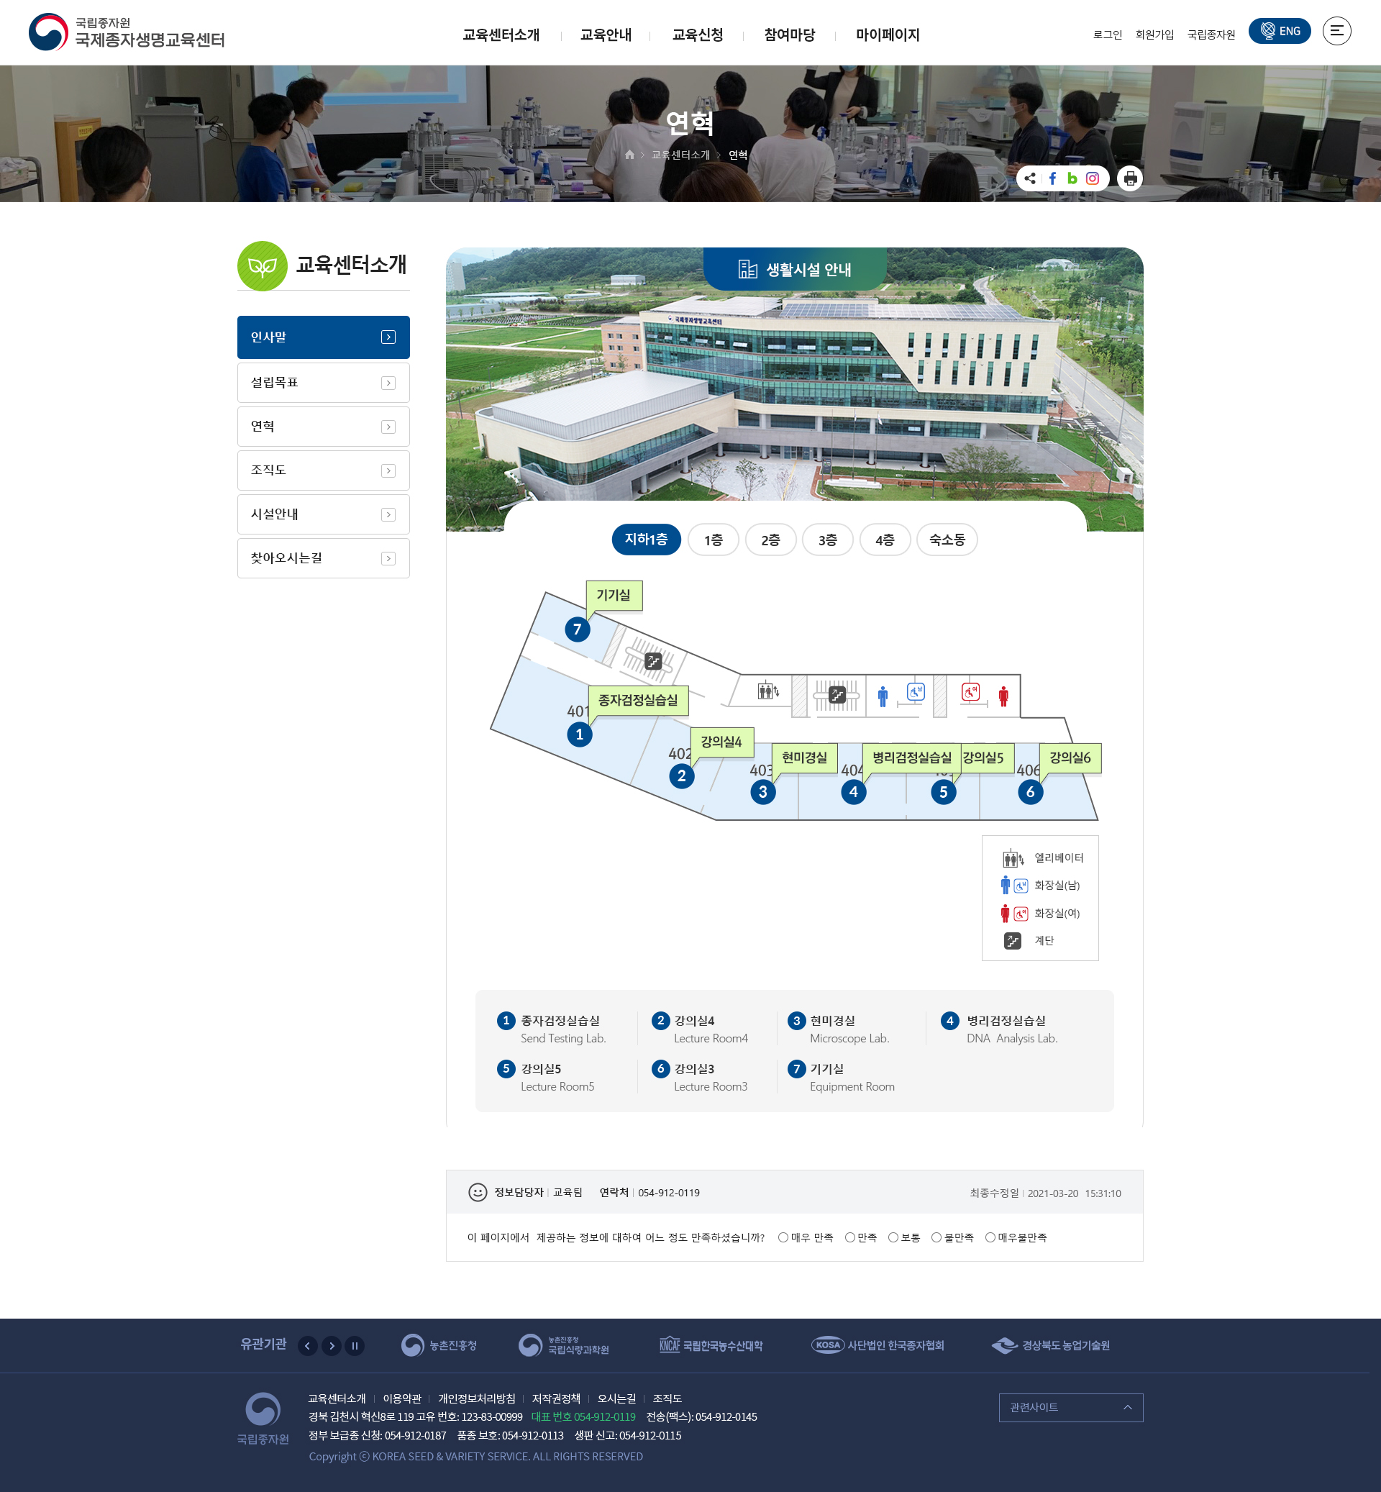Open the hamburger menu at top right
This screenshot has height=1492, width=1381.
tap(1338, 32)
